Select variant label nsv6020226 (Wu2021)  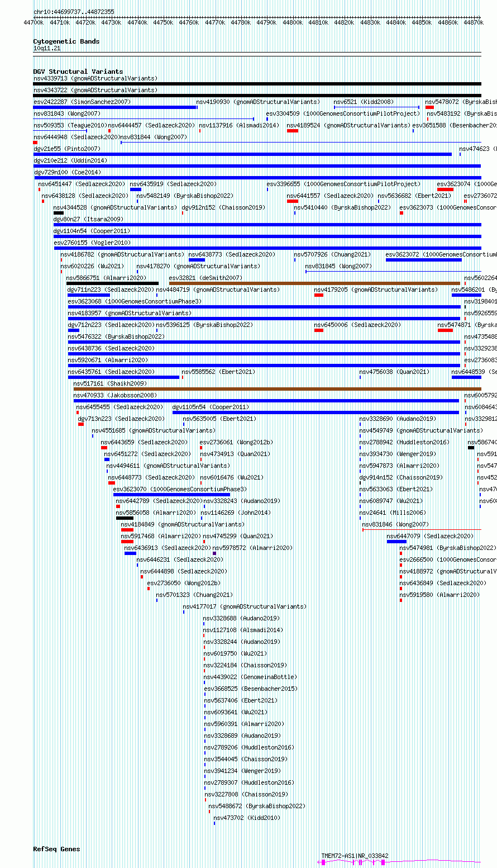pyautogui.click(x=93, y=266)
